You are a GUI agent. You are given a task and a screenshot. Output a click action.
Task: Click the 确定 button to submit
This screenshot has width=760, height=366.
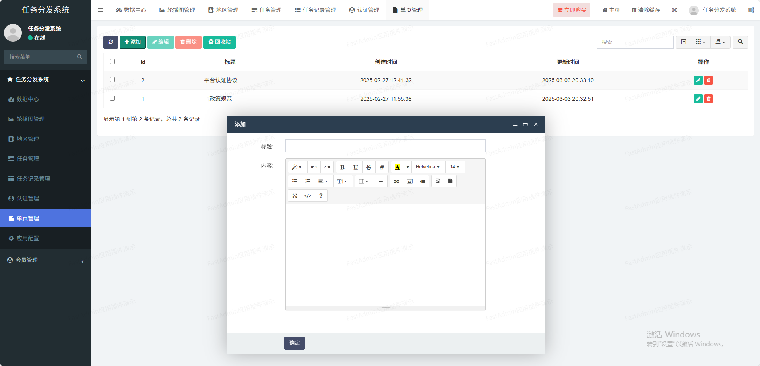click(294, 343)
